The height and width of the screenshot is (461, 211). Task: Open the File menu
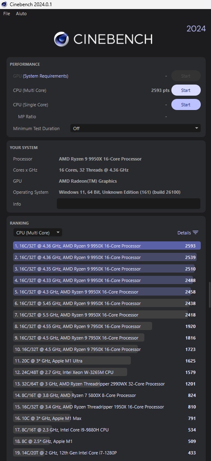click(7, 14)
